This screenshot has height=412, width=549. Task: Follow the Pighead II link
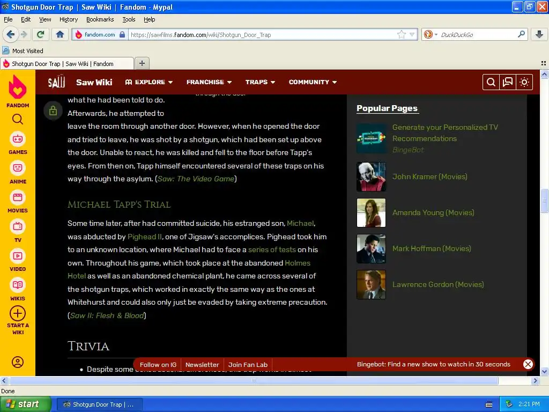145,237
